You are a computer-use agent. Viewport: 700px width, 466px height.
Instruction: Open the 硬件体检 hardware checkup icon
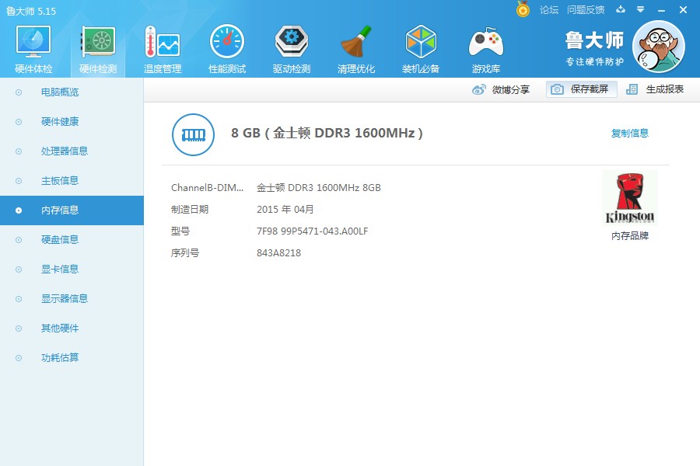pos(33,41)
